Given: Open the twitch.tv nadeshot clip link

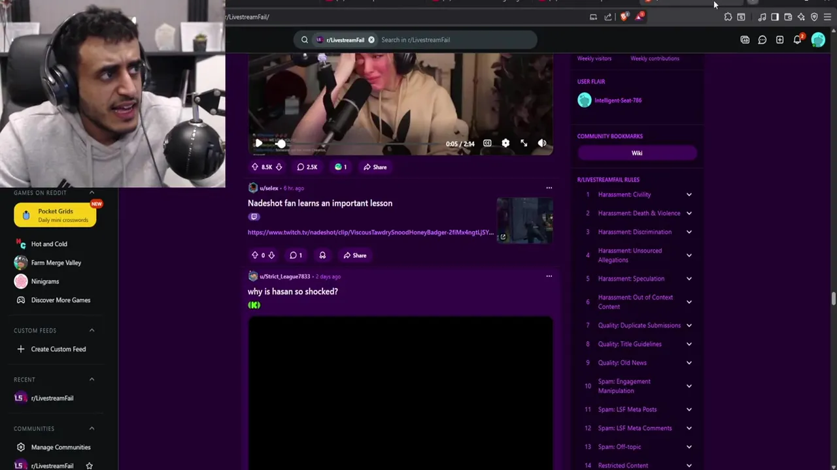Looking at the screenshot, I should (x=371, y=232).
